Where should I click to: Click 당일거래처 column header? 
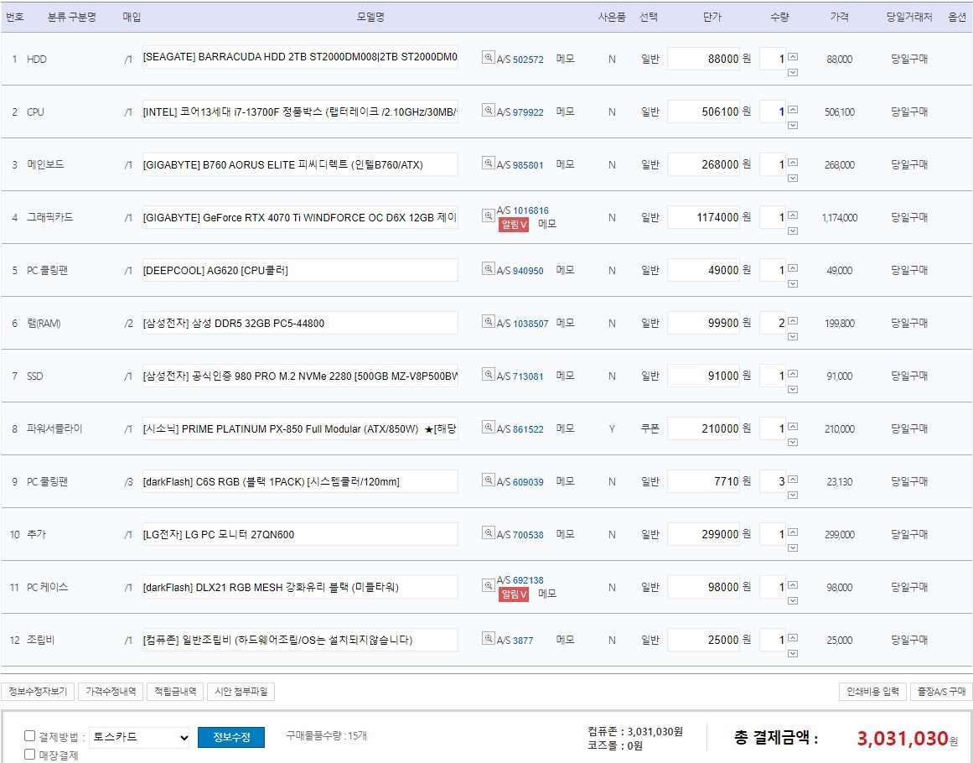909,18
